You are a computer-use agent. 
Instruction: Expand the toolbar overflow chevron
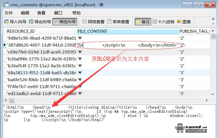coord(213,19)
